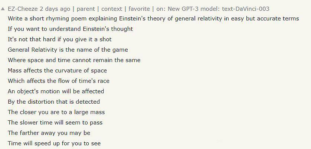The image size is (311, 149).
Task: Click the line "By the distortion that is detected"
Action: click(53, 102)
